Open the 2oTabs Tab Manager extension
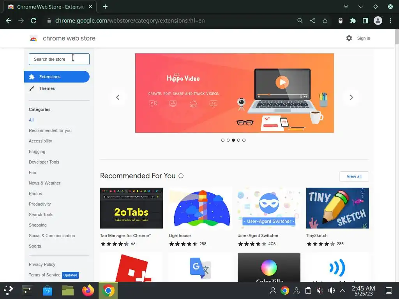399x299 pixels. pyautogui.click(x=131, y=217)
